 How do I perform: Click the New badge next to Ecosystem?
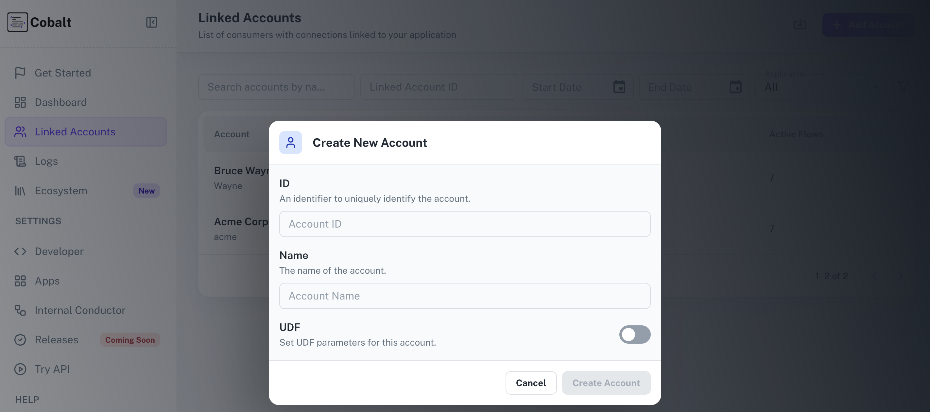tap(146, 191)
